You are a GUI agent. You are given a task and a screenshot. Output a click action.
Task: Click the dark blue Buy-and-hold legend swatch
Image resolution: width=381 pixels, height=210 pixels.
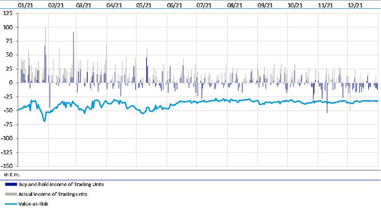click(10, 185)
